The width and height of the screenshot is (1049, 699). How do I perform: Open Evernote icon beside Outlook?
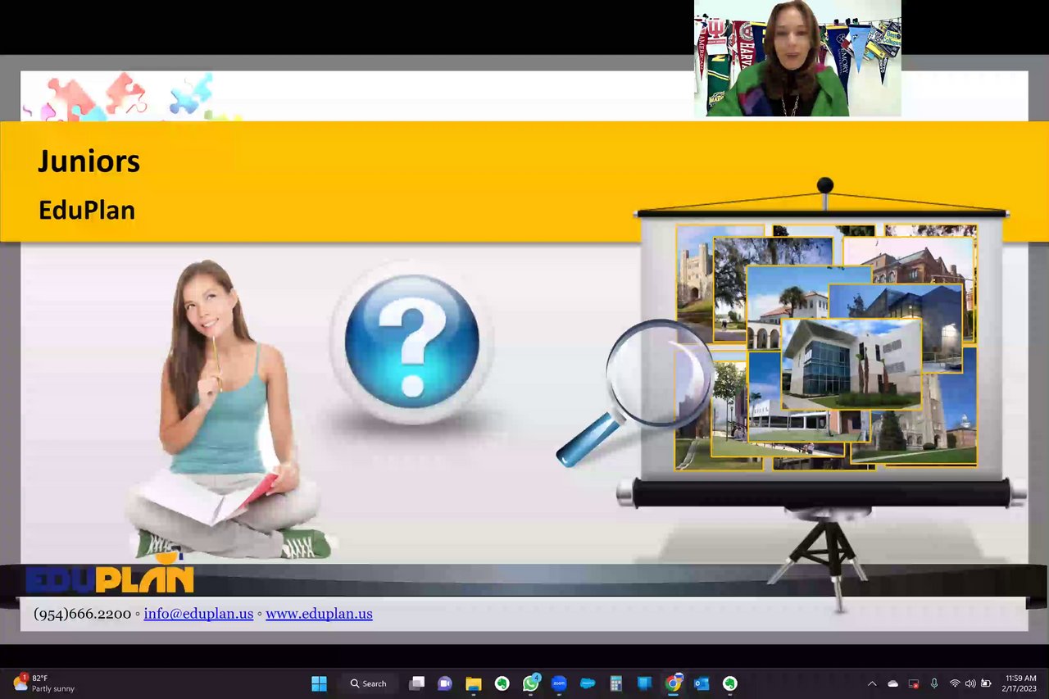pos(730,683)
